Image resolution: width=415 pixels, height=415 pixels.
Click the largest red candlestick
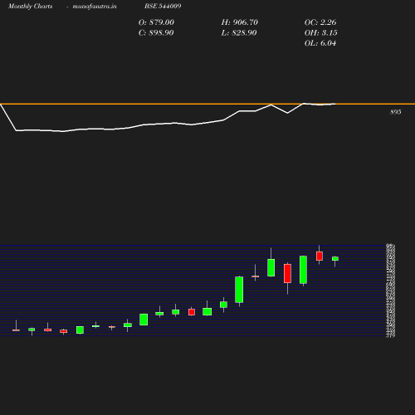(287, 273)
